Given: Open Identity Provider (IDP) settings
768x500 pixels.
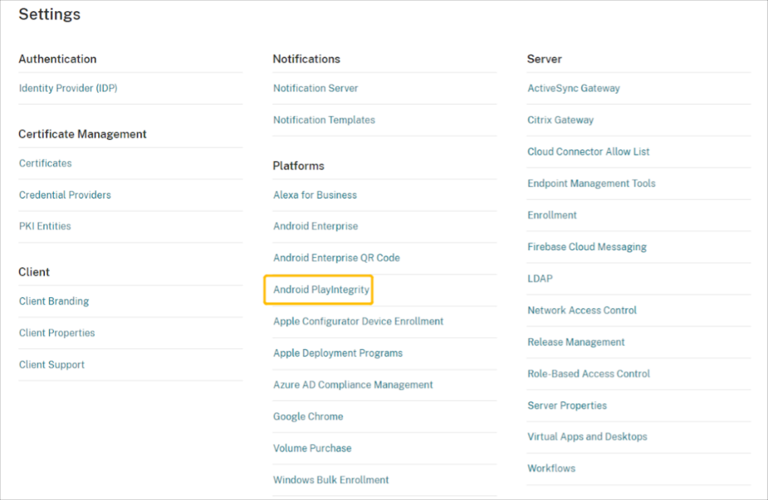Looking at the screenshot, I should [x=68, y=88].
